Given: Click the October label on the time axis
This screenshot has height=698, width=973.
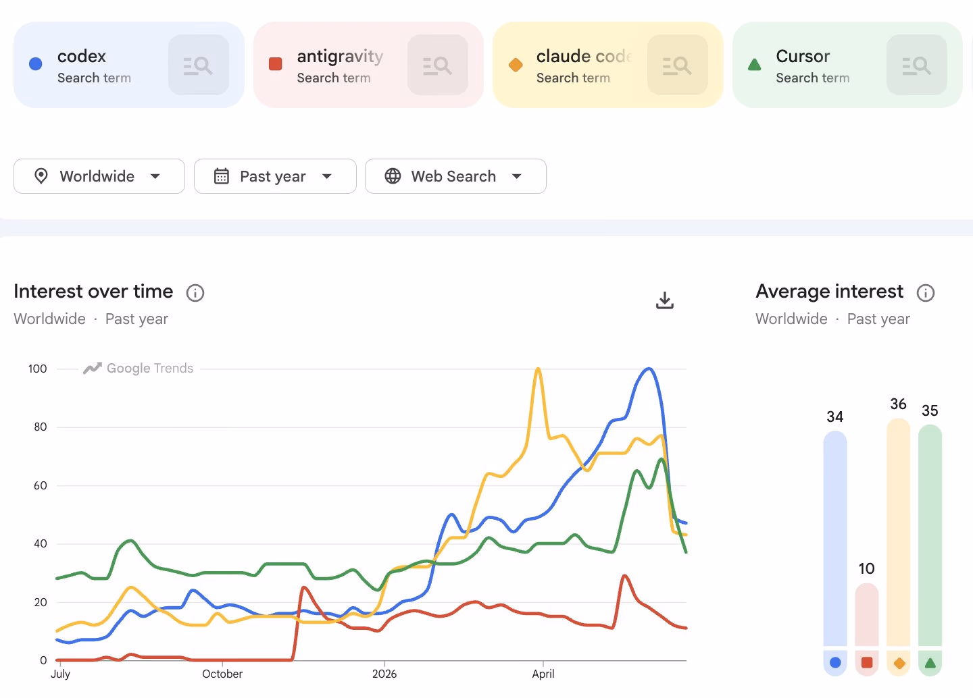Looking at the screenshot, I should 222,674.
